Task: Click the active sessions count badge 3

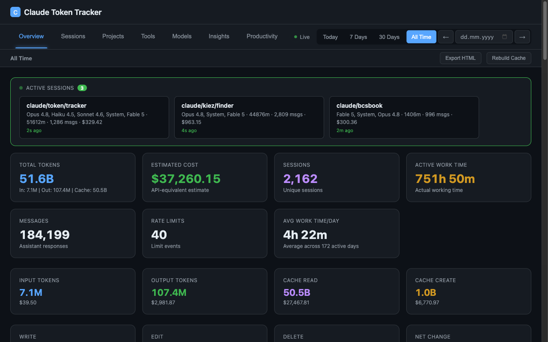Action: [x=82, y=88]
